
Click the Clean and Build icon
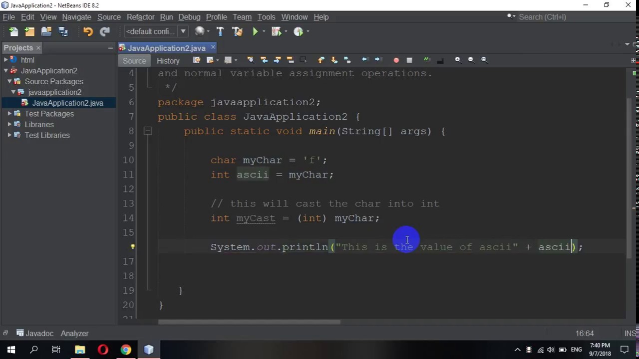click(237, 31)
